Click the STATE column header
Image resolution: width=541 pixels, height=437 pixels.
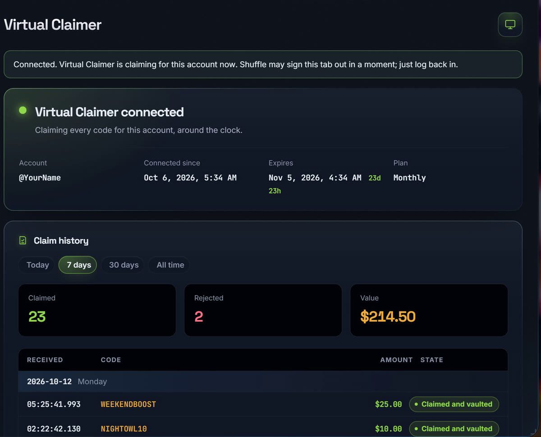(x=431, y=360)
